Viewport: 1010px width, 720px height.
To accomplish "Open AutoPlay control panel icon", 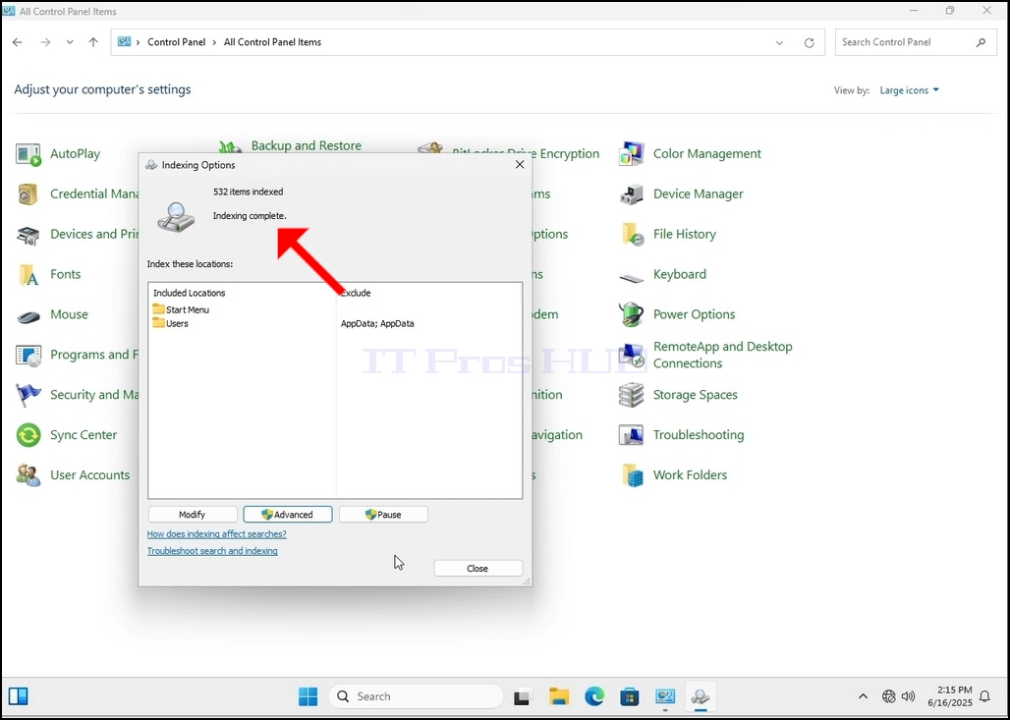I will 28,154.
